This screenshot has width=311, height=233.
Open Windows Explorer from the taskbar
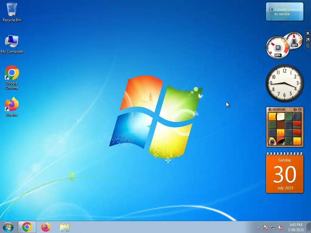(65, 227)
